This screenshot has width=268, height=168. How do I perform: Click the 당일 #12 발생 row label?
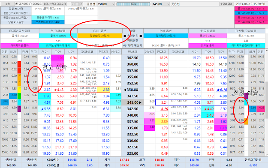16,22
